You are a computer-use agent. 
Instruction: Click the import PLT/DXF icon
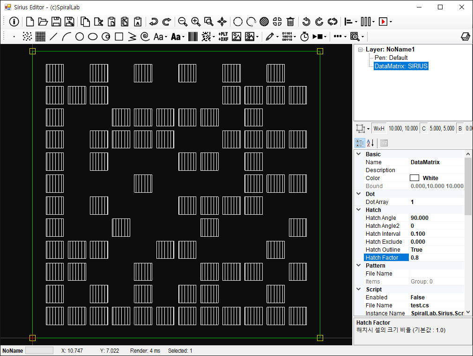[x=223, y=37]
